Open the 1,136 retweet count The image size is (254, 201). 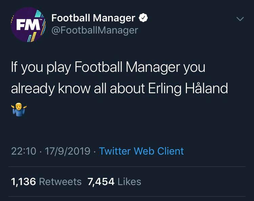tap(23, 182)
